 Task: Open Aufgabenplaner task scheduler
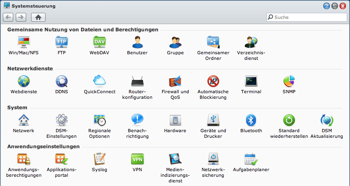(251, 159)
